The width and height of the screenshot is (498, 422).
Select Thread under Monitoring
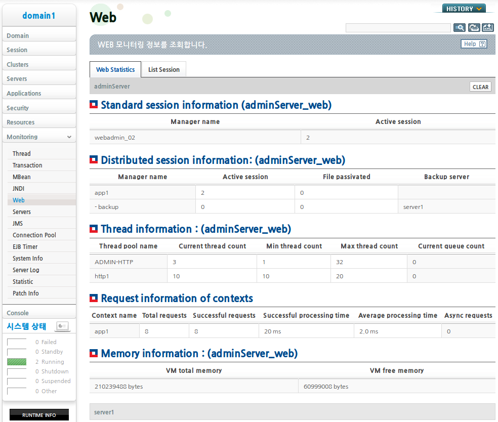(41, 153)
